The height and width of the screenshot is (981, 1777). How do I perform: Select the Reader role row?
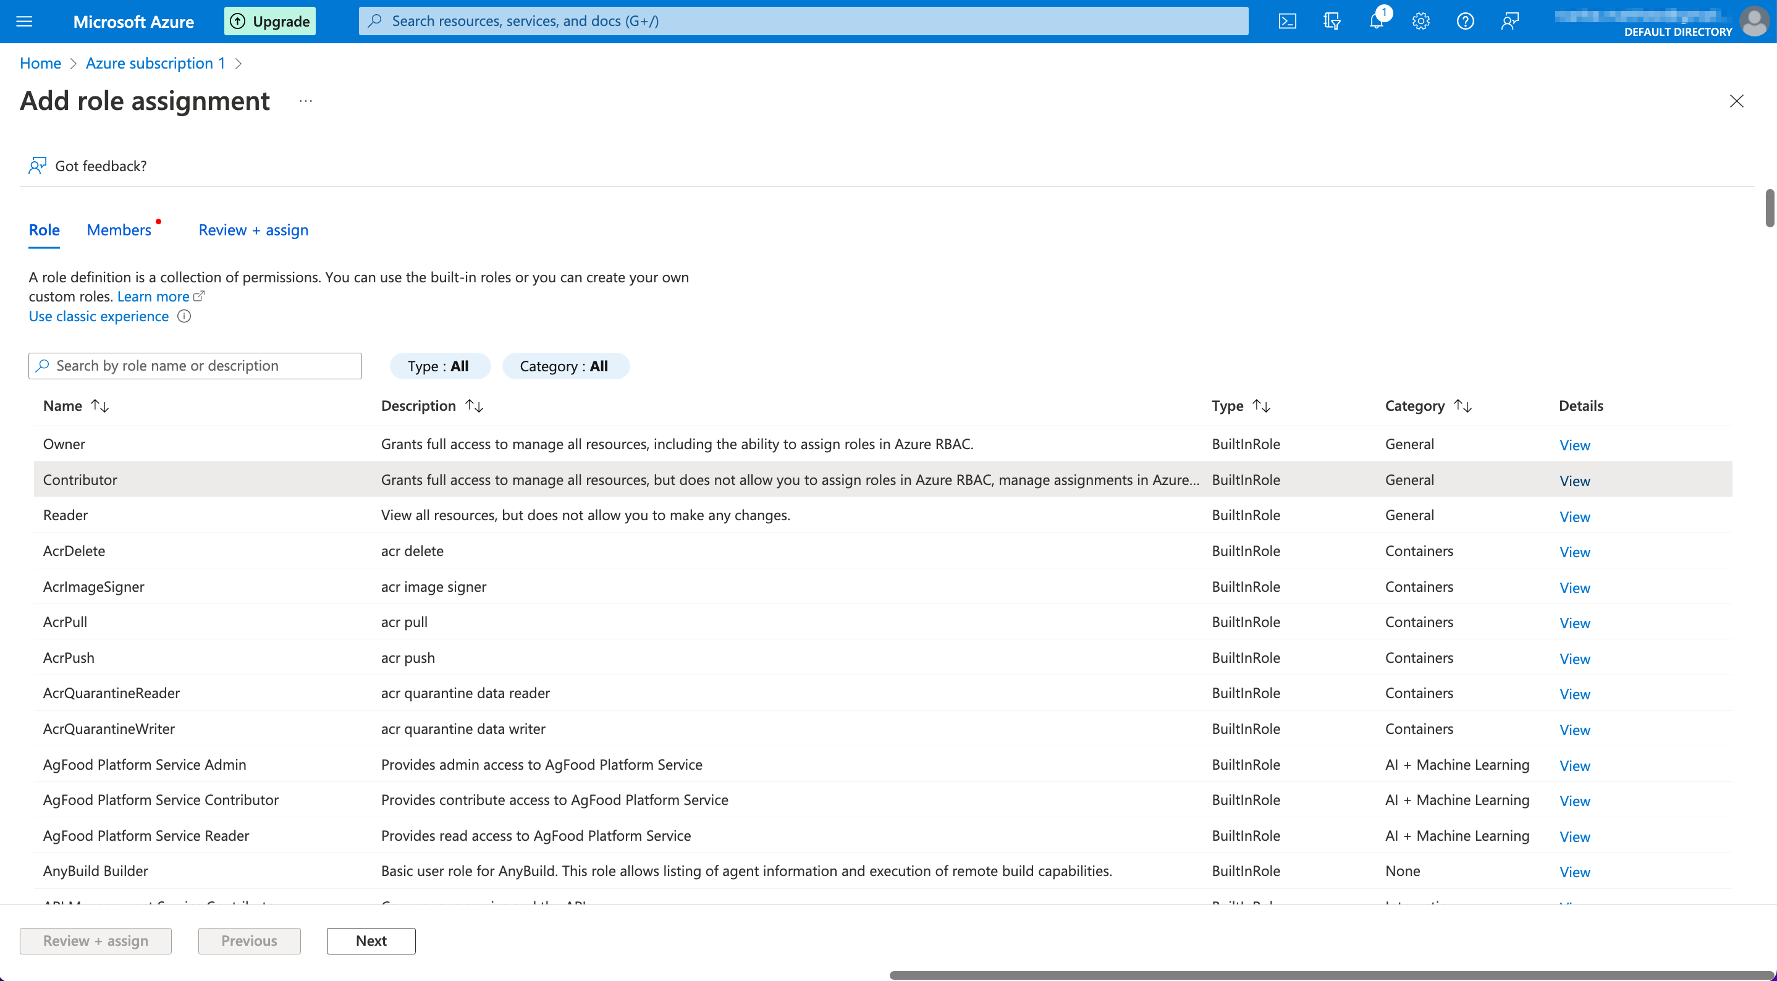[x=65, y=515]
